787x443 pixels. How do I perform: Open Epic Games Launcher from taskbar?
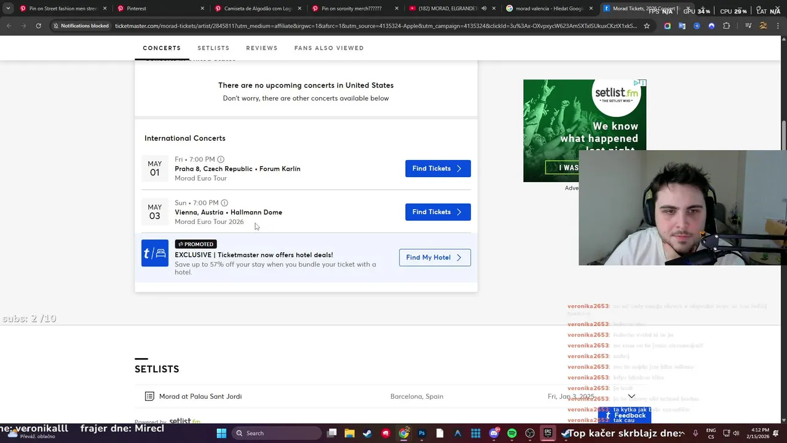(x=548, y=433)
